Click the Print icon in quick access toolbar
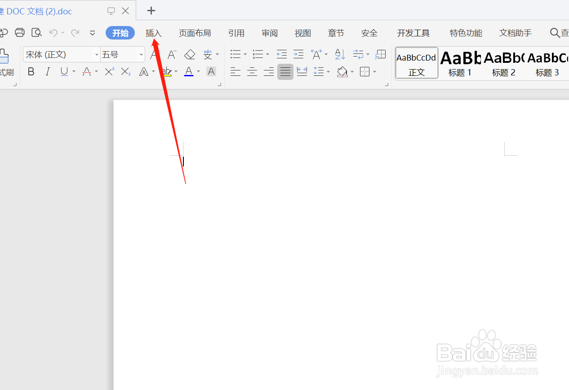The width and height of the screenshot is (569, 390). click(x=19, y=32)
